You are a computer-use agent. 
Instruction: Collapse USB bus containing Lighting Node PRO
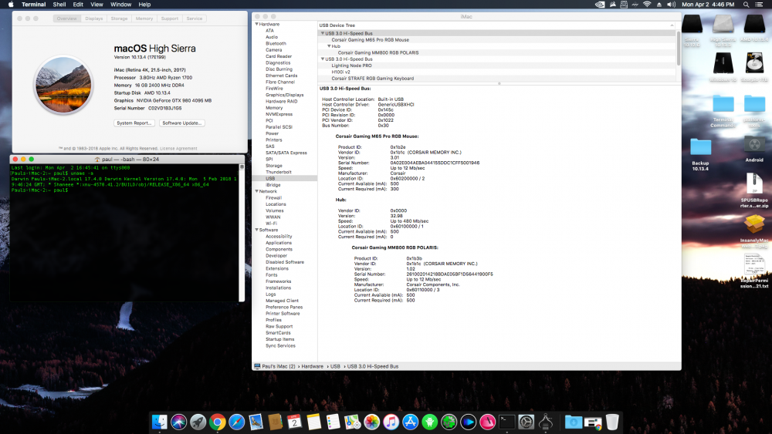click(323, 59)
